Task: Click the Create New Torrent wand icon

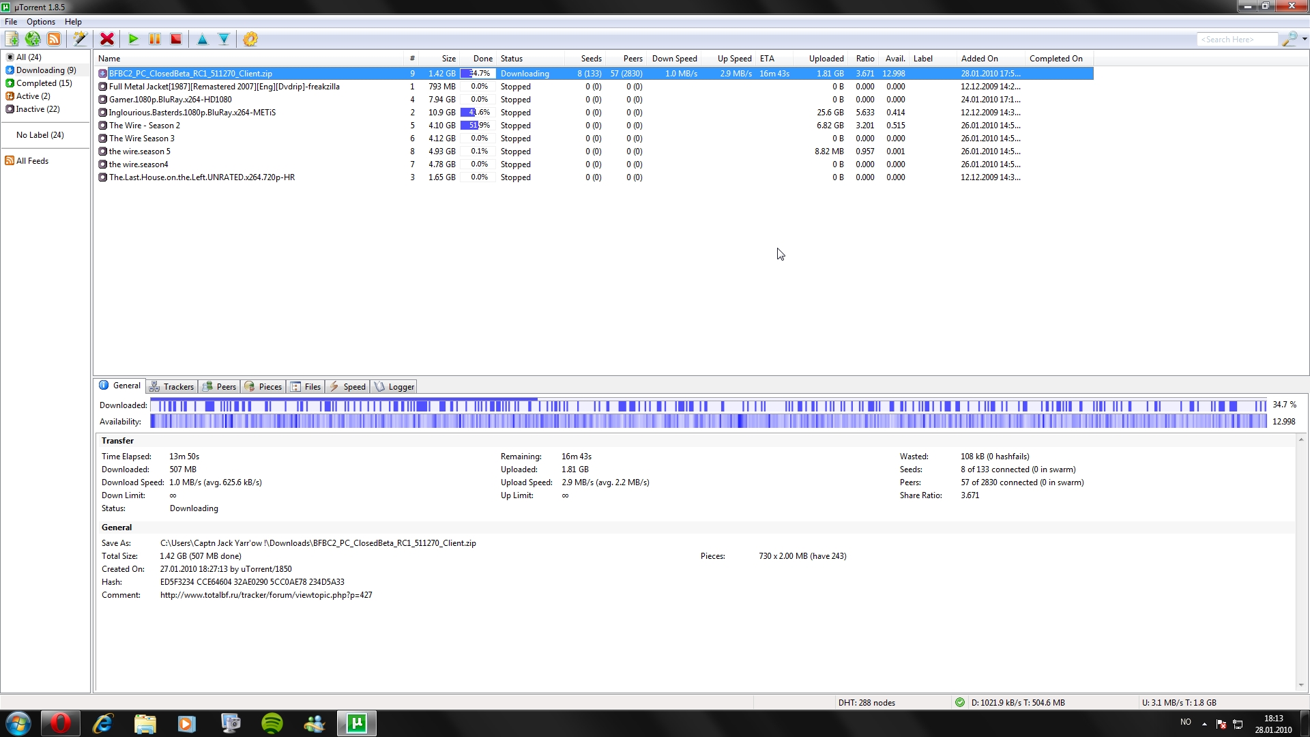Action: pos(80,39)
